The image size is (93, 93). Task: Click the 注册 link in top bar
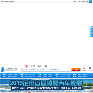(x=79, y=1)
